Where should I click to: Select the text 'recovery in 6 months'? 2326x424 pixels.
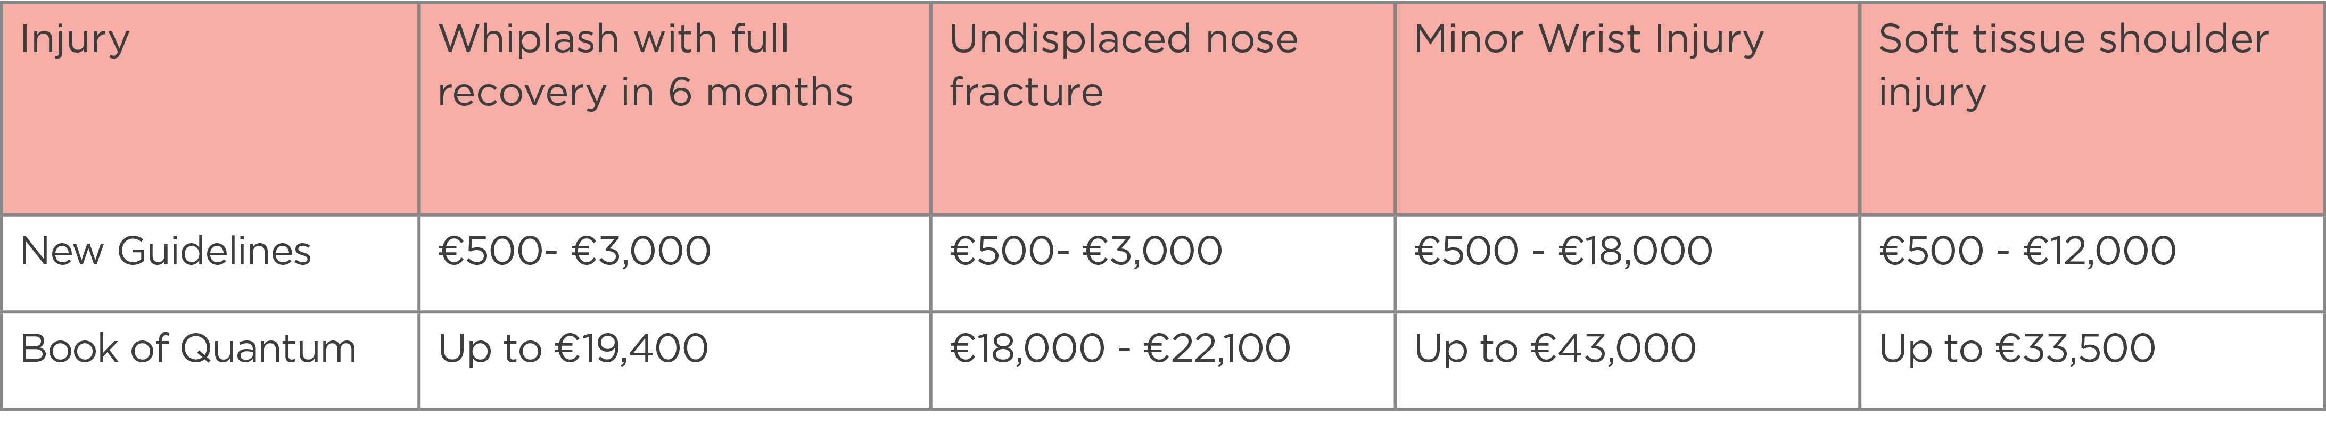click(x=646, y=93)
